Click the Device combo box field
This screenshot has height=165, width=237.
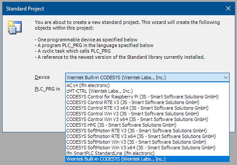coord(147,77)
